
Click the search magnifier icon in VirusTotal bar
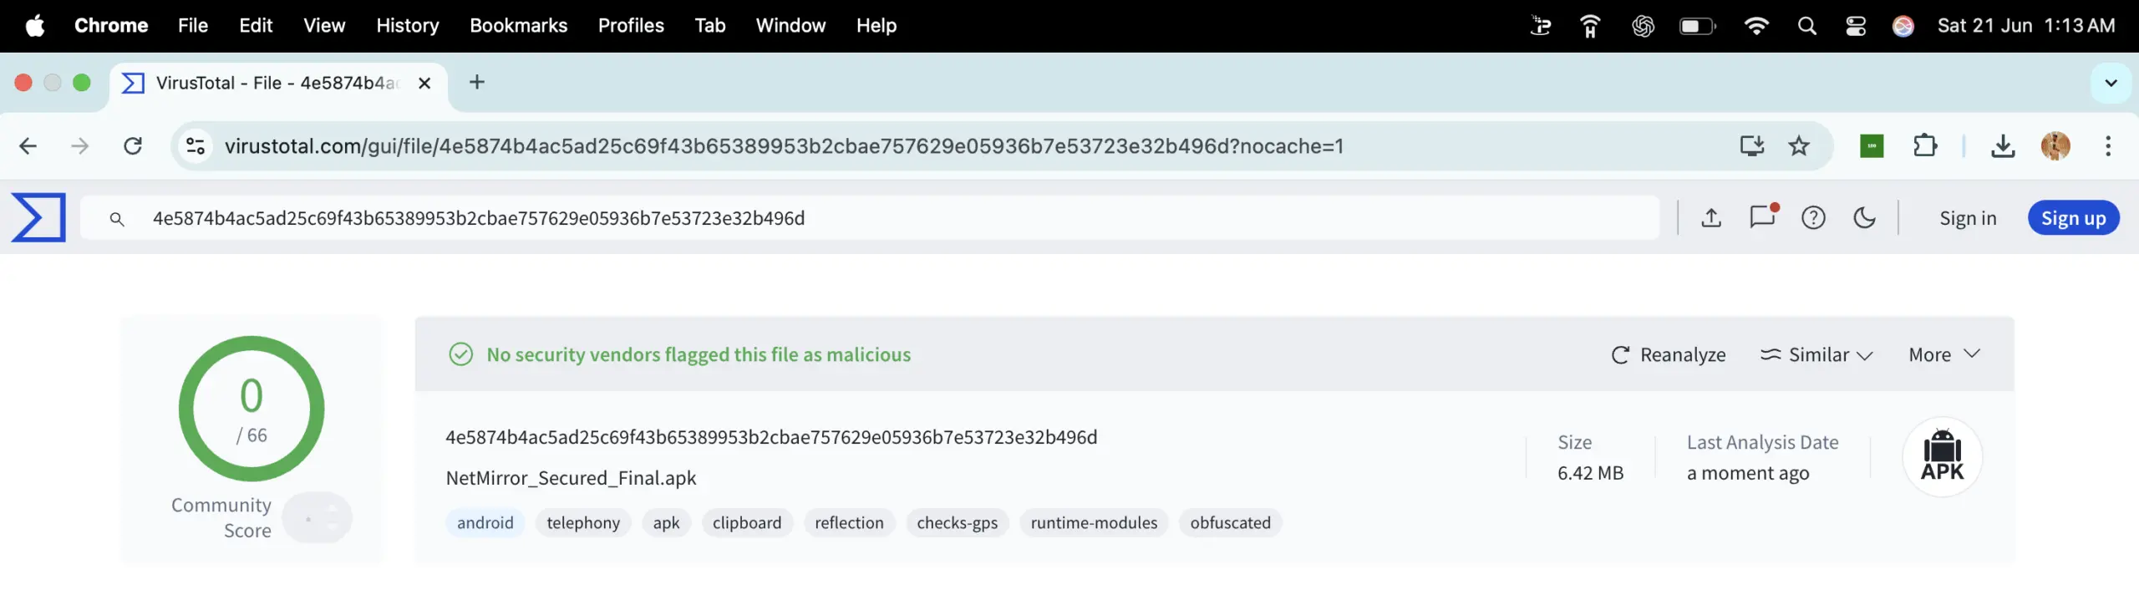click(x=117, y=219)
